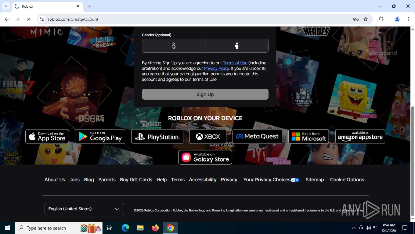Open the Get it from Microsoft badge

[x=309, y=136]
